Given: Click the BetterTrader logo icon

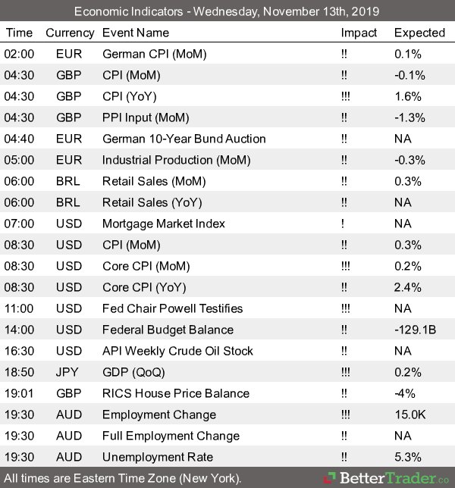Looking at the screenshot, I should click(x=328, y=478).
